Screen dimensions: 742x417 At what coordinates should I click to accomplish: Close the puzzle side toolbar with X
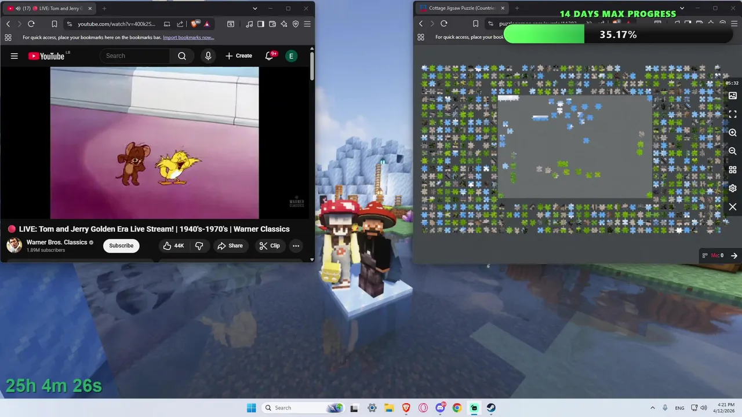point(733,207)
